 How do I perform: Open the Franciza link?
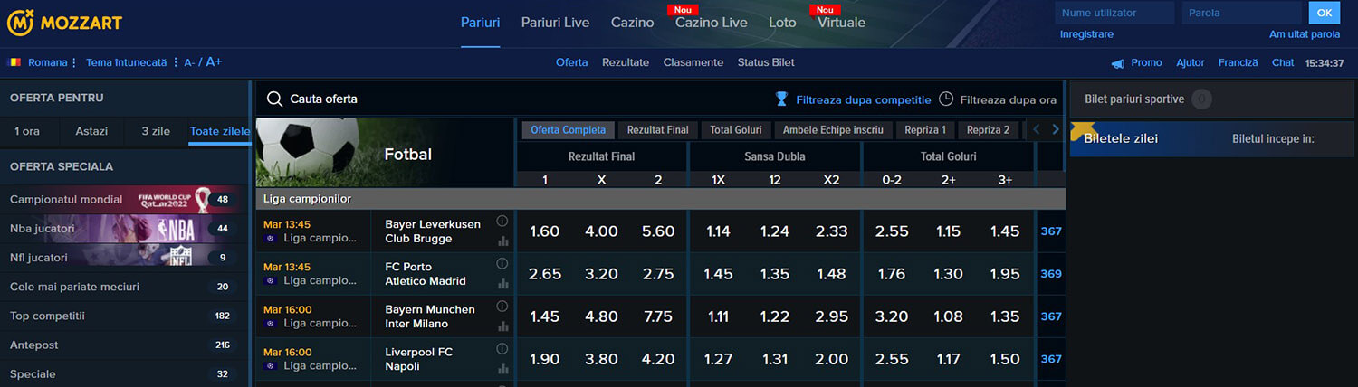click(x=1238, y=62)
